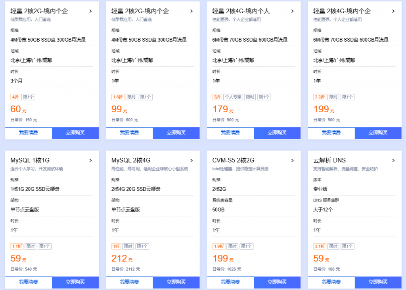
Task: Open 云解析 DNS details via right arrow
Action: point(394,160)
